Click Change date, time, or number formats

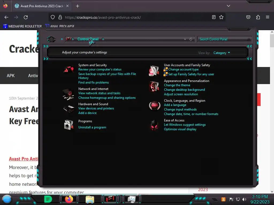click(x=191, y=114)
